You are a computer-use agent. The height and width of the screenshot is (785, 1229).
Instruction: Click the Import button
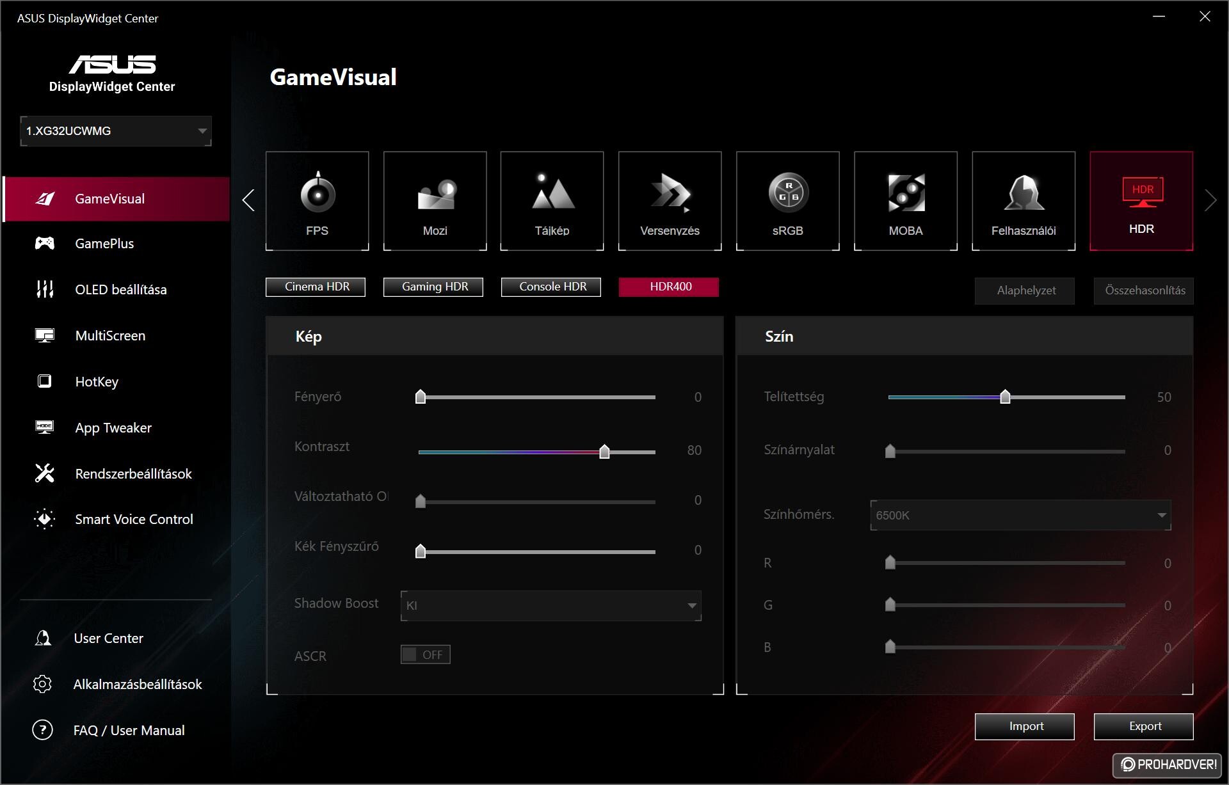point(1025,727)
